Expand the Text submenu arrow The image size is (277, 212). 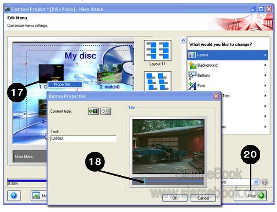tap(265, 96)
